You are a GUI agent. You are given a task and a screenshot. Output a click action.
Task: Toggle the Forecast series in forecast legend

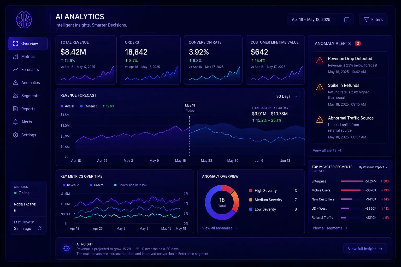pyautogui.click(x=89, y=106)
